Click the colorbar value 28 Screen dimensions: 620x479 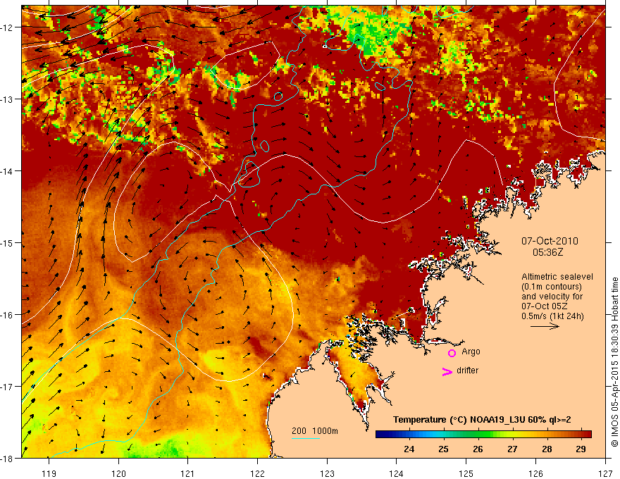coord(547,449)
